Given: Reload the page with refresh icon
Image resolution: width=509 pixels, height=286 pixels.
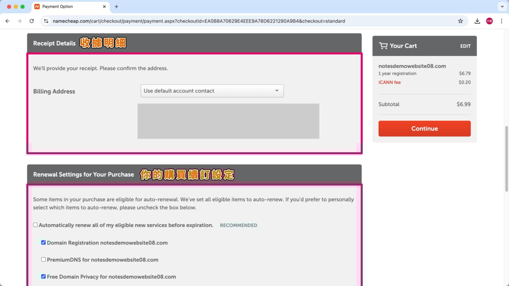Looking at the screenshot, I should [x=32, y=21].
